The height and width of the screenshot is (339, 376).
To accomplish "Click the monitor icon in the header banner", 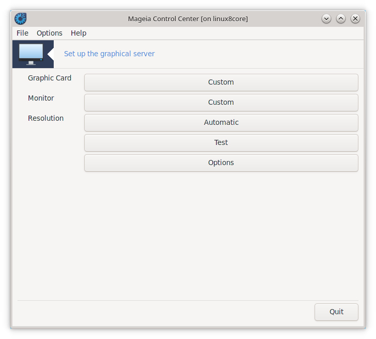I will (x=31, y=54).
